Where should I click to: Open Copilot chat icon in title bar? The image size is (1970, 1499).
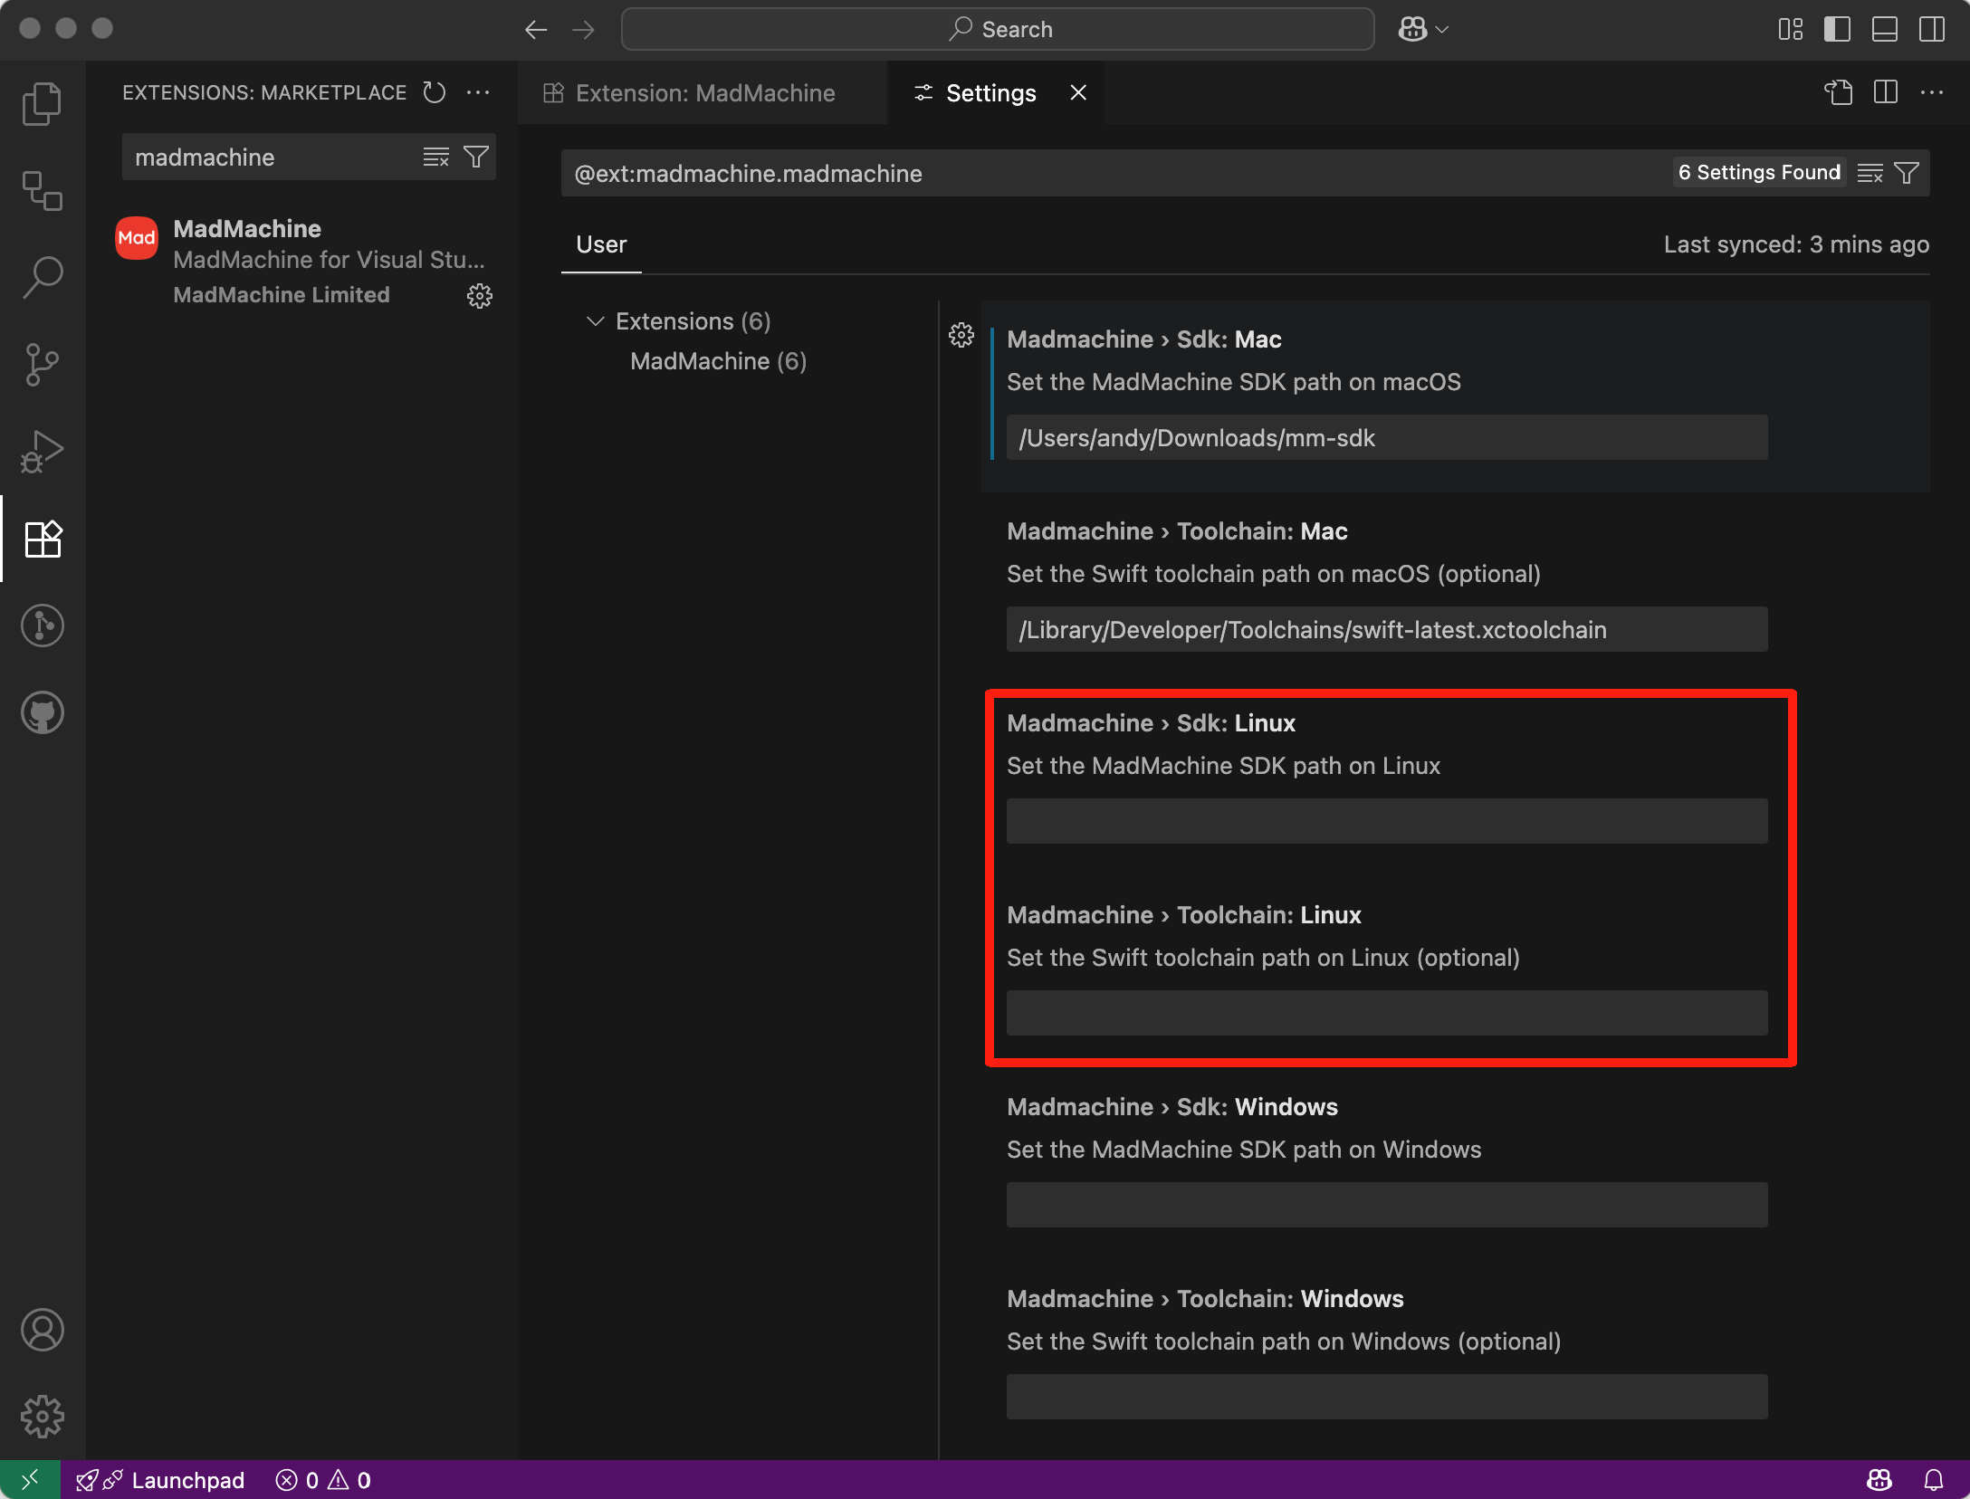click(1412, 30)
